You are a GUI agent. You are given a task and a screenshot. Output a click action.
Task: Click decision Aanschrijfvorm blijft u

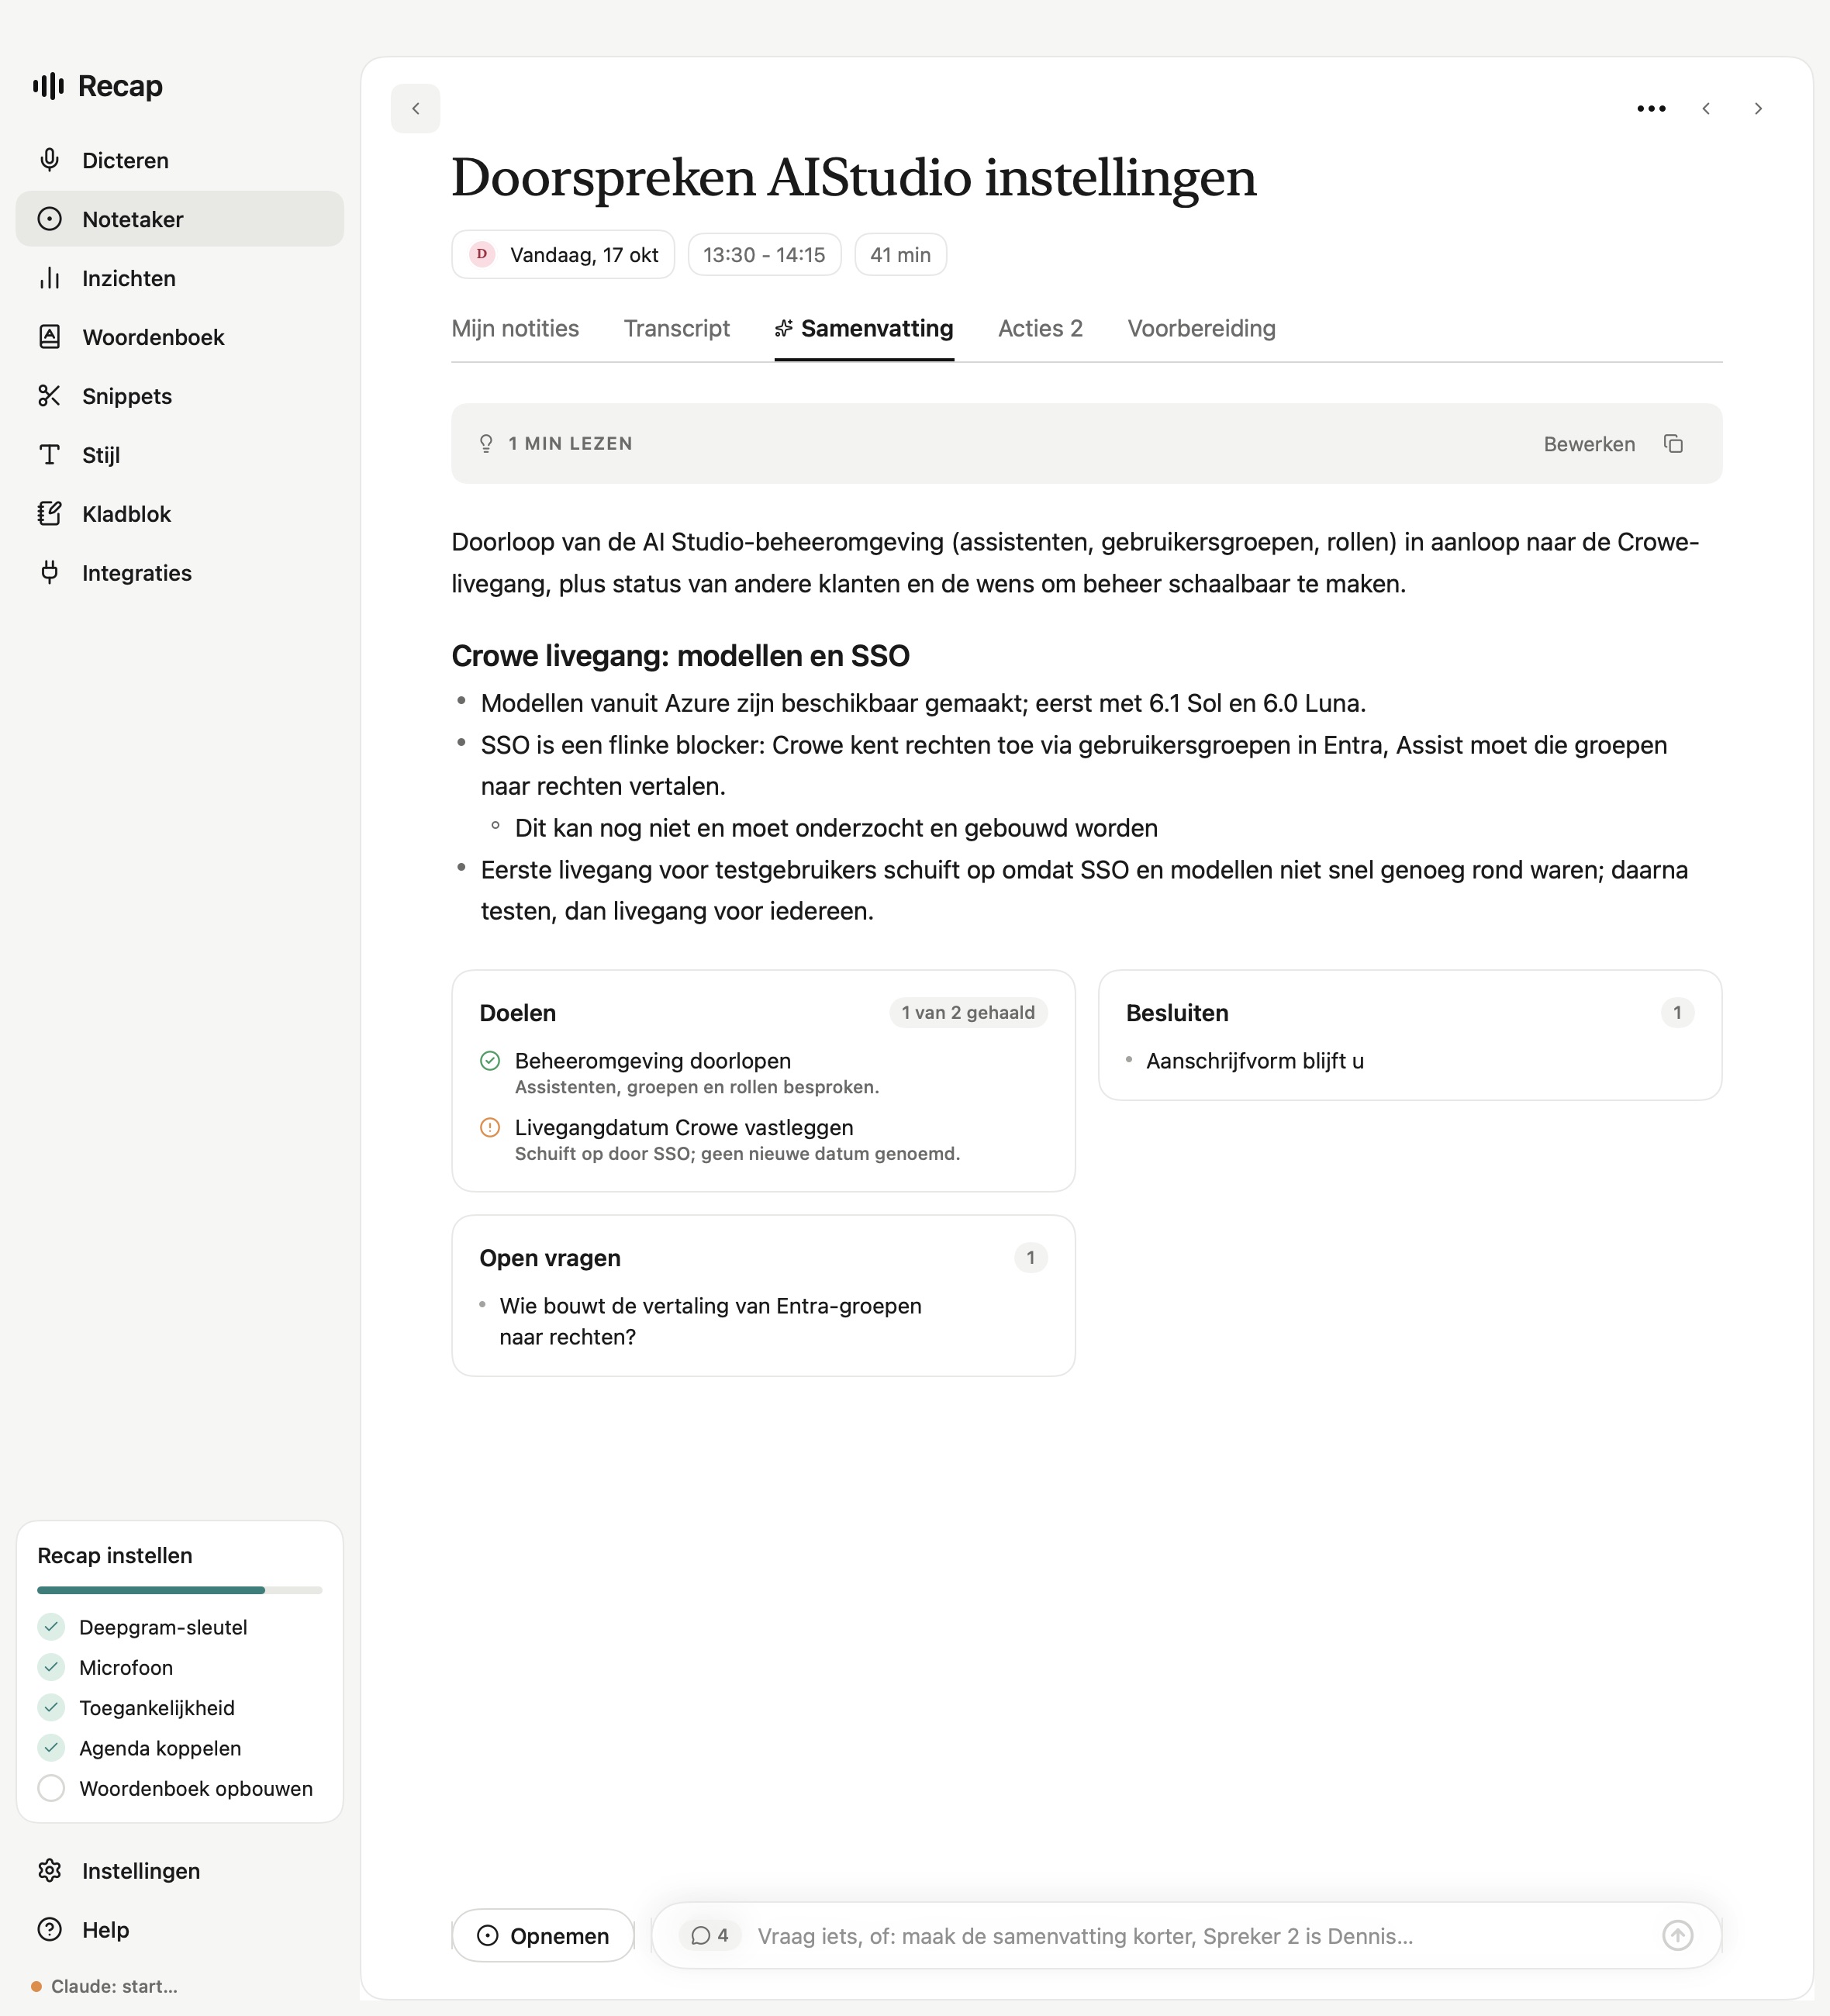pyautogui.click(x=1254, y=1061)
